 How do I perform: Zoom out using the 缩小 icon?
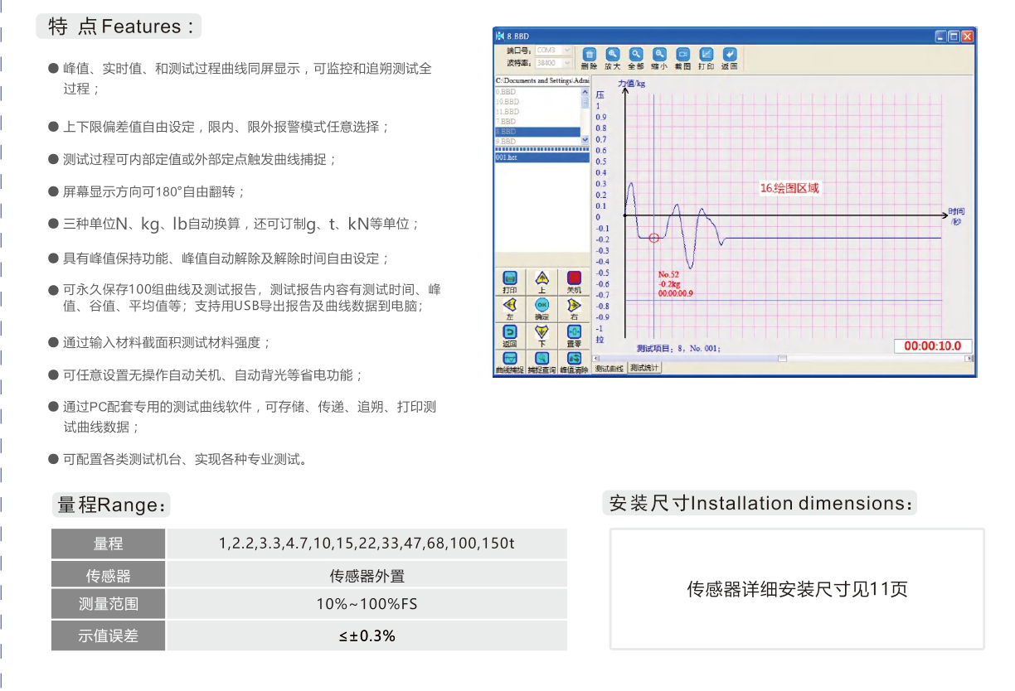(659, 53)
